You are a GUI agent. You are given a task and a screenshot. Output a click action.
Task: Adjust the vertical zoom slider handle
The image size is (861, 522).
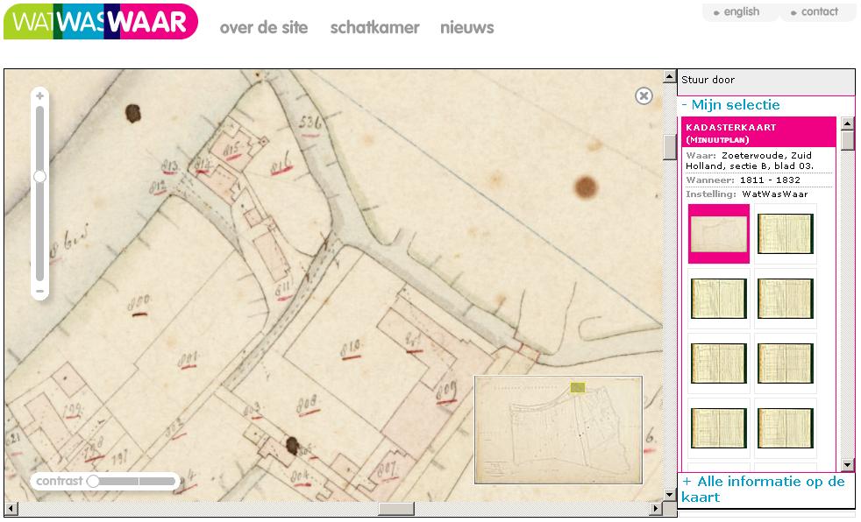click(x=39, y=177)
